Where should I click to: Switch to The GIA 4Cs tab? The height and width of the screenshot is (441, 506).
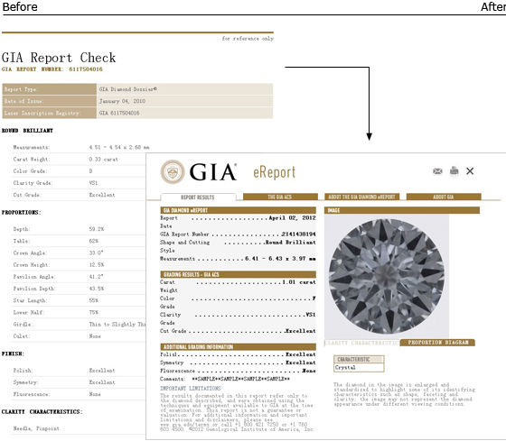coord(280,197)
